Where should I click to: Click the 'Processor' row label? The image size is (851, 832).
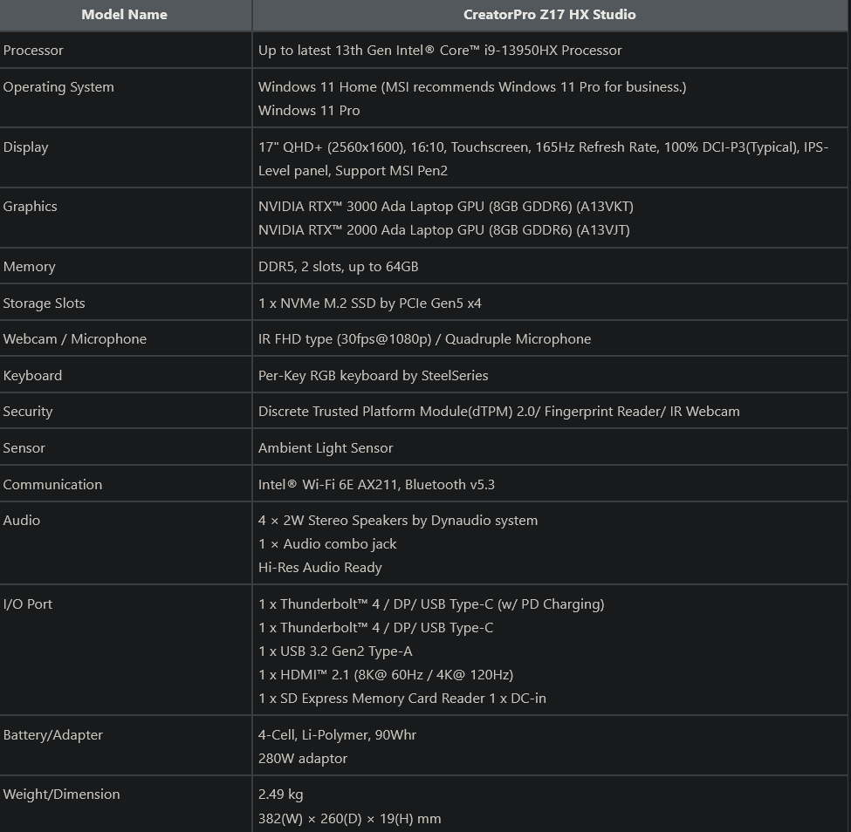coord(33,51)
